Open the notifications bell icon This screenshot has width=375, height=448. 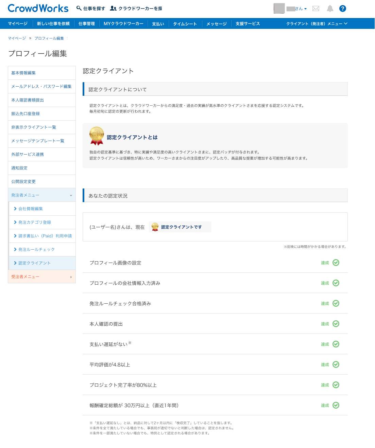coord(330,8)
